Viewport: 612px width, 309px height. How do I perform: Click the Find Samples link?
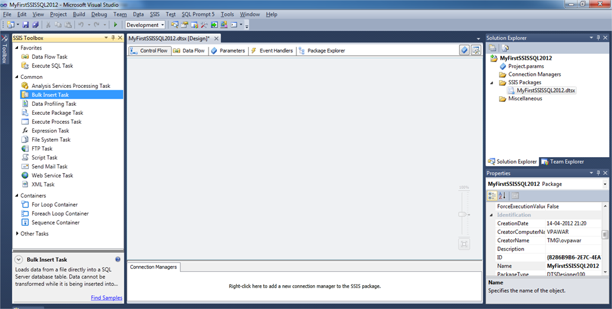pos(106,298)
